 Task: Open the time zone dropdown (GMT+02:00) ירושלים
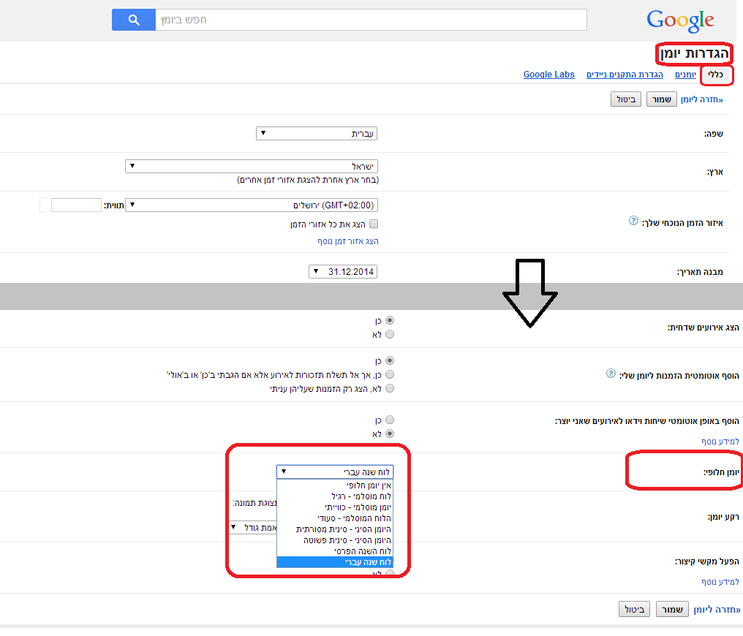252,205
